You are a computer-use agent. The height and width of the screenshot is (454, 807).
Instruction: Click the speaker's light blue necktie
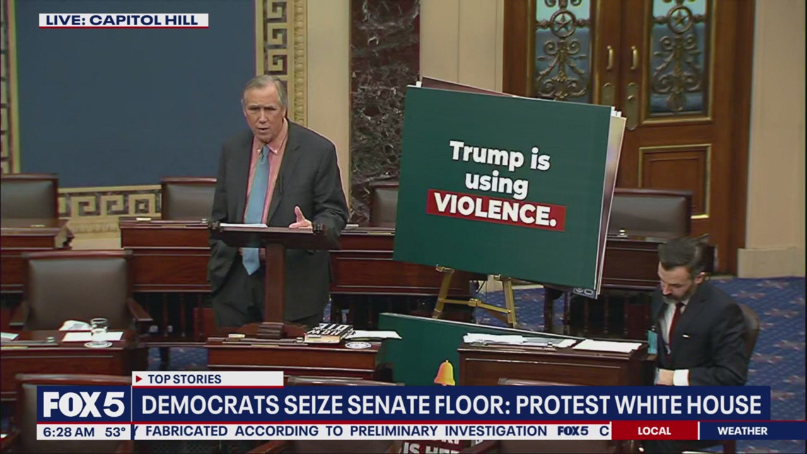coord(256,202)
